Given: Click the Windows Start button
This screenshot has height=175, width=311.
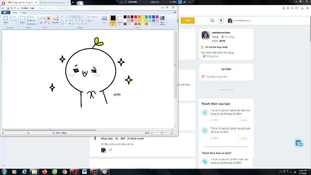Looking at the screenshot, I should click(4, 172).
